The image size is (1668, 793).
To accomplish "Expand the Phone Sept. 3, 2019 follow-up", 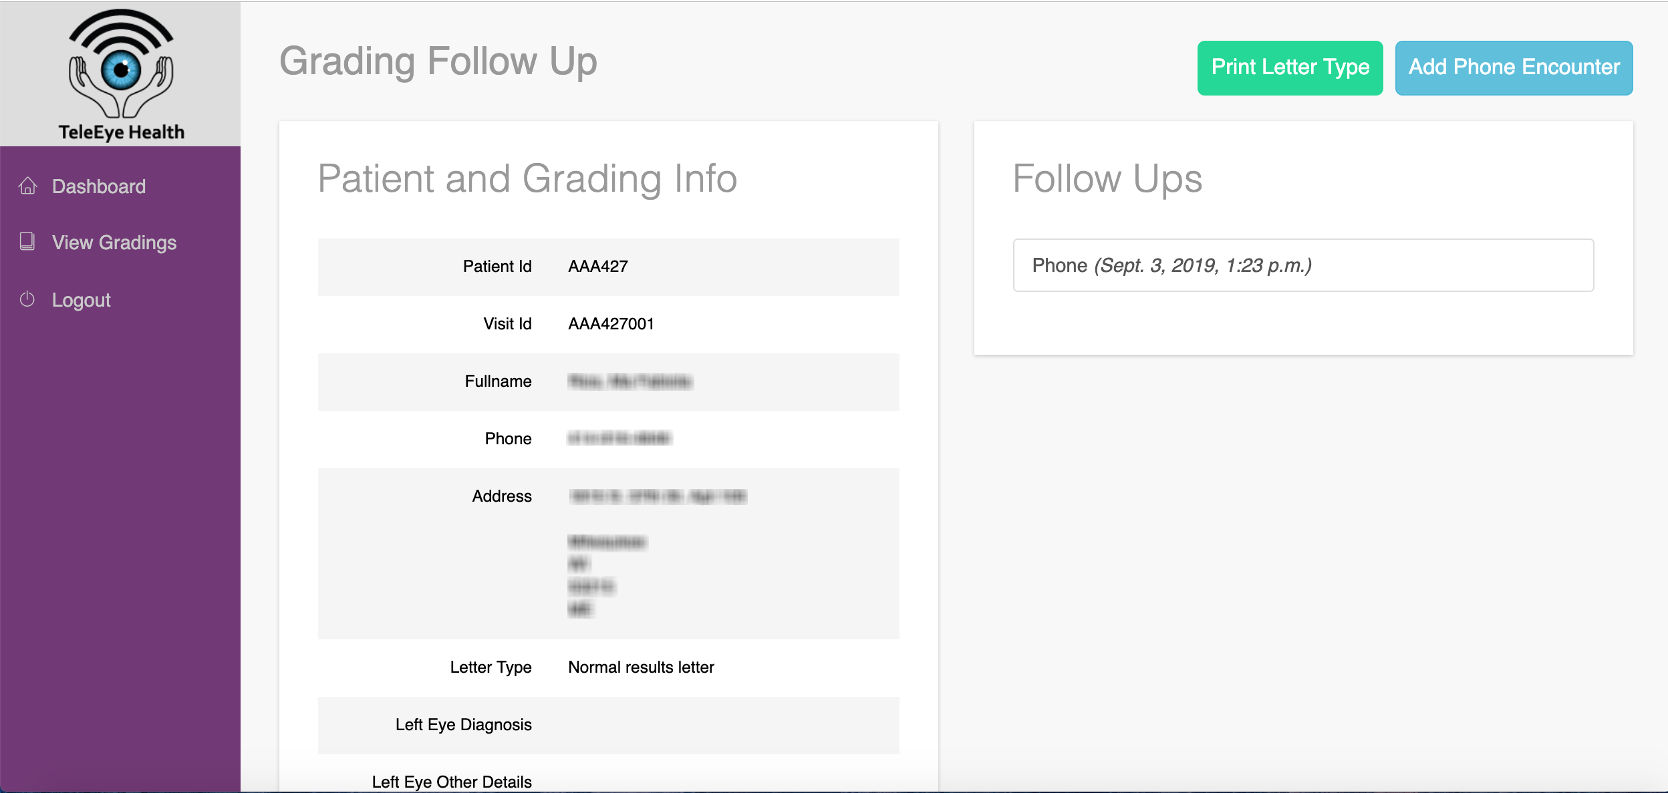I will click(x=1302, y=265).
